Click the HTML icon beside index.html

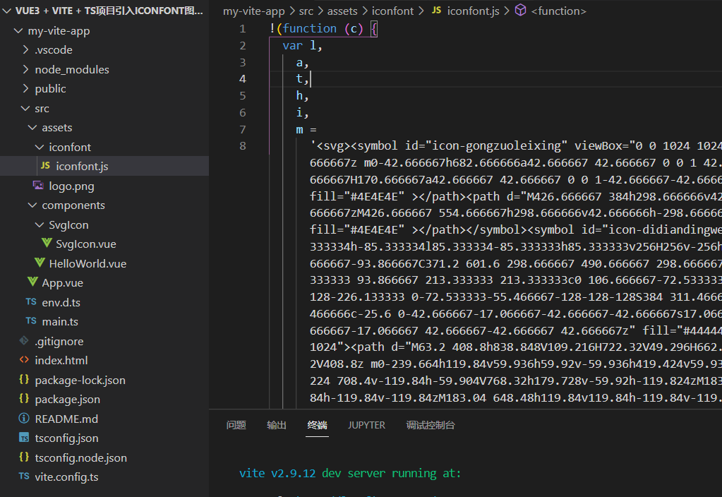pyautogui.click(x=24, y=360)
